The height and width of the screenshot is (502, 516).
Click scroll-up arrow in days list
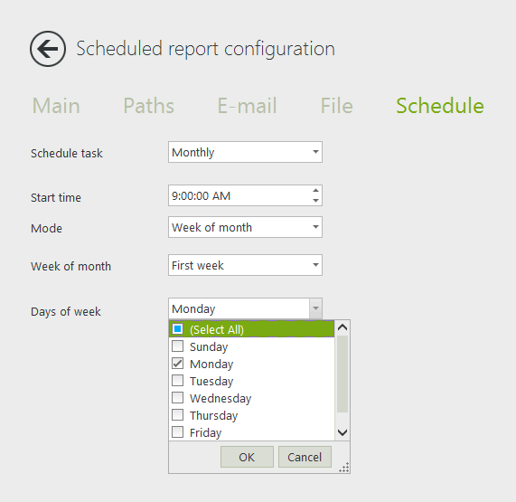coord(342,327)
